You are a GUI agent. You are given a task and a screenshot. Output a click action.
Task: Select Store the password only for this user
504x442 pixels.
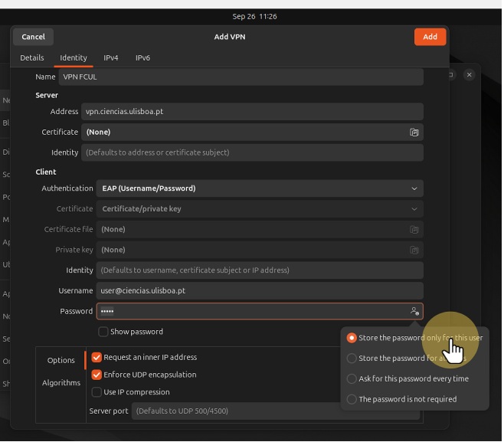[352, 338]
